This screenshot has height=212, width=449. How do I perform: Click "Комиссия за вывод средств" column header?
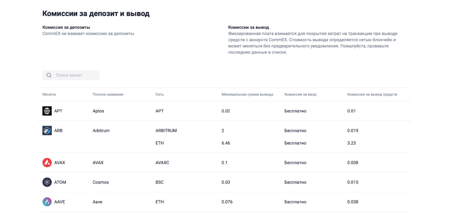(x=372, y=95)
